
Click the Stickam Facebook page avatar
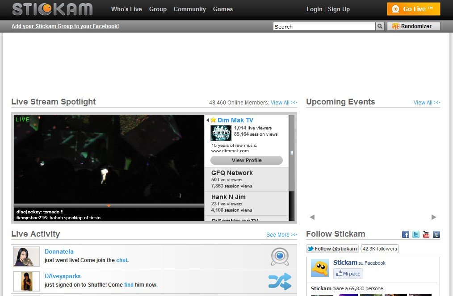click(x=319, y=268)
